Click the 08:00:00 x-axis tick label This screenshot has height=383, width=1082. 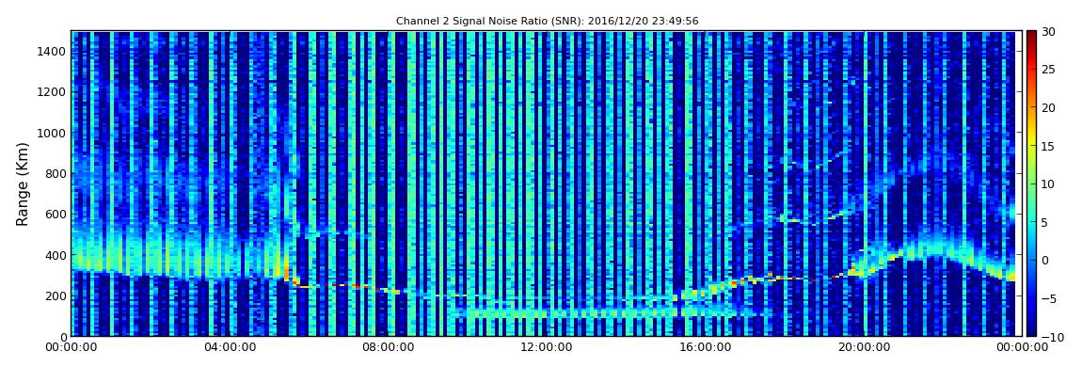coord(388,347)
